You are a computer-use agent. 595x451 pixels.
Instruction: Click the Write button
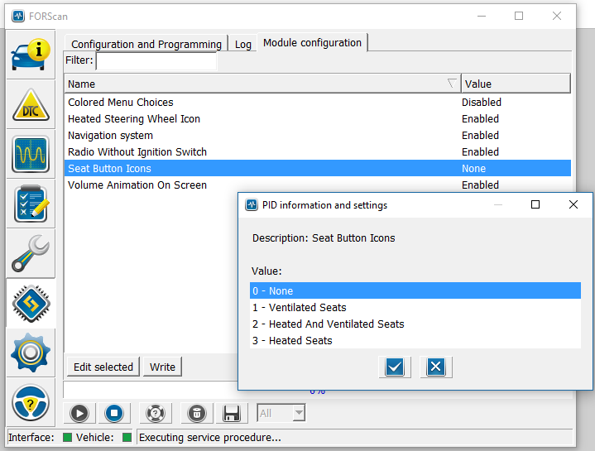162,367
